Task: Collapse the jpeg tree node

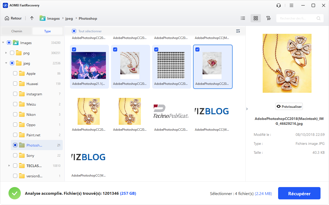Action: 6,63
